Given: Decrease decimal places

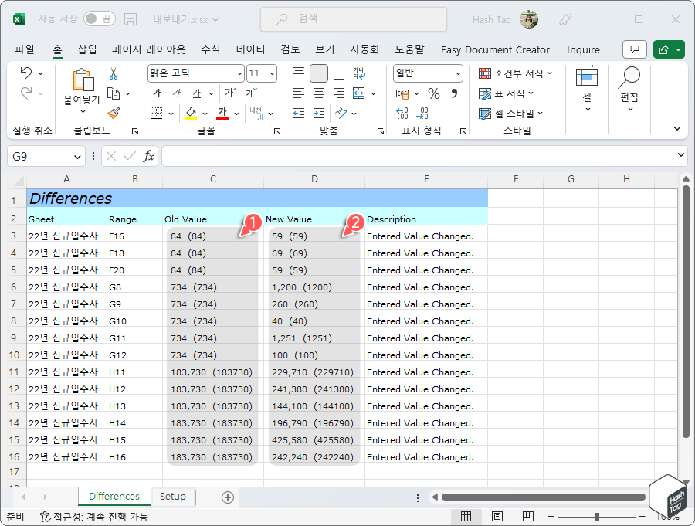Looking at the screenshot, I should coord(422,114).
